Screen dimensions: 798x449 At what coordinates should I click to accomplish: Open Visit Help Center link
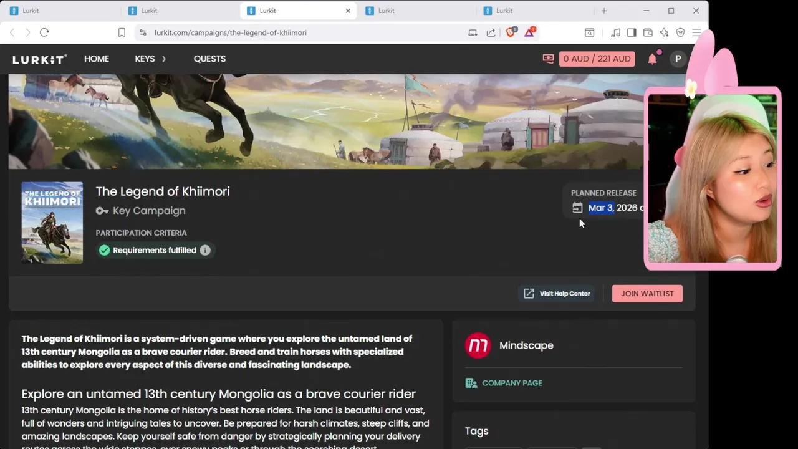point(557,294)
